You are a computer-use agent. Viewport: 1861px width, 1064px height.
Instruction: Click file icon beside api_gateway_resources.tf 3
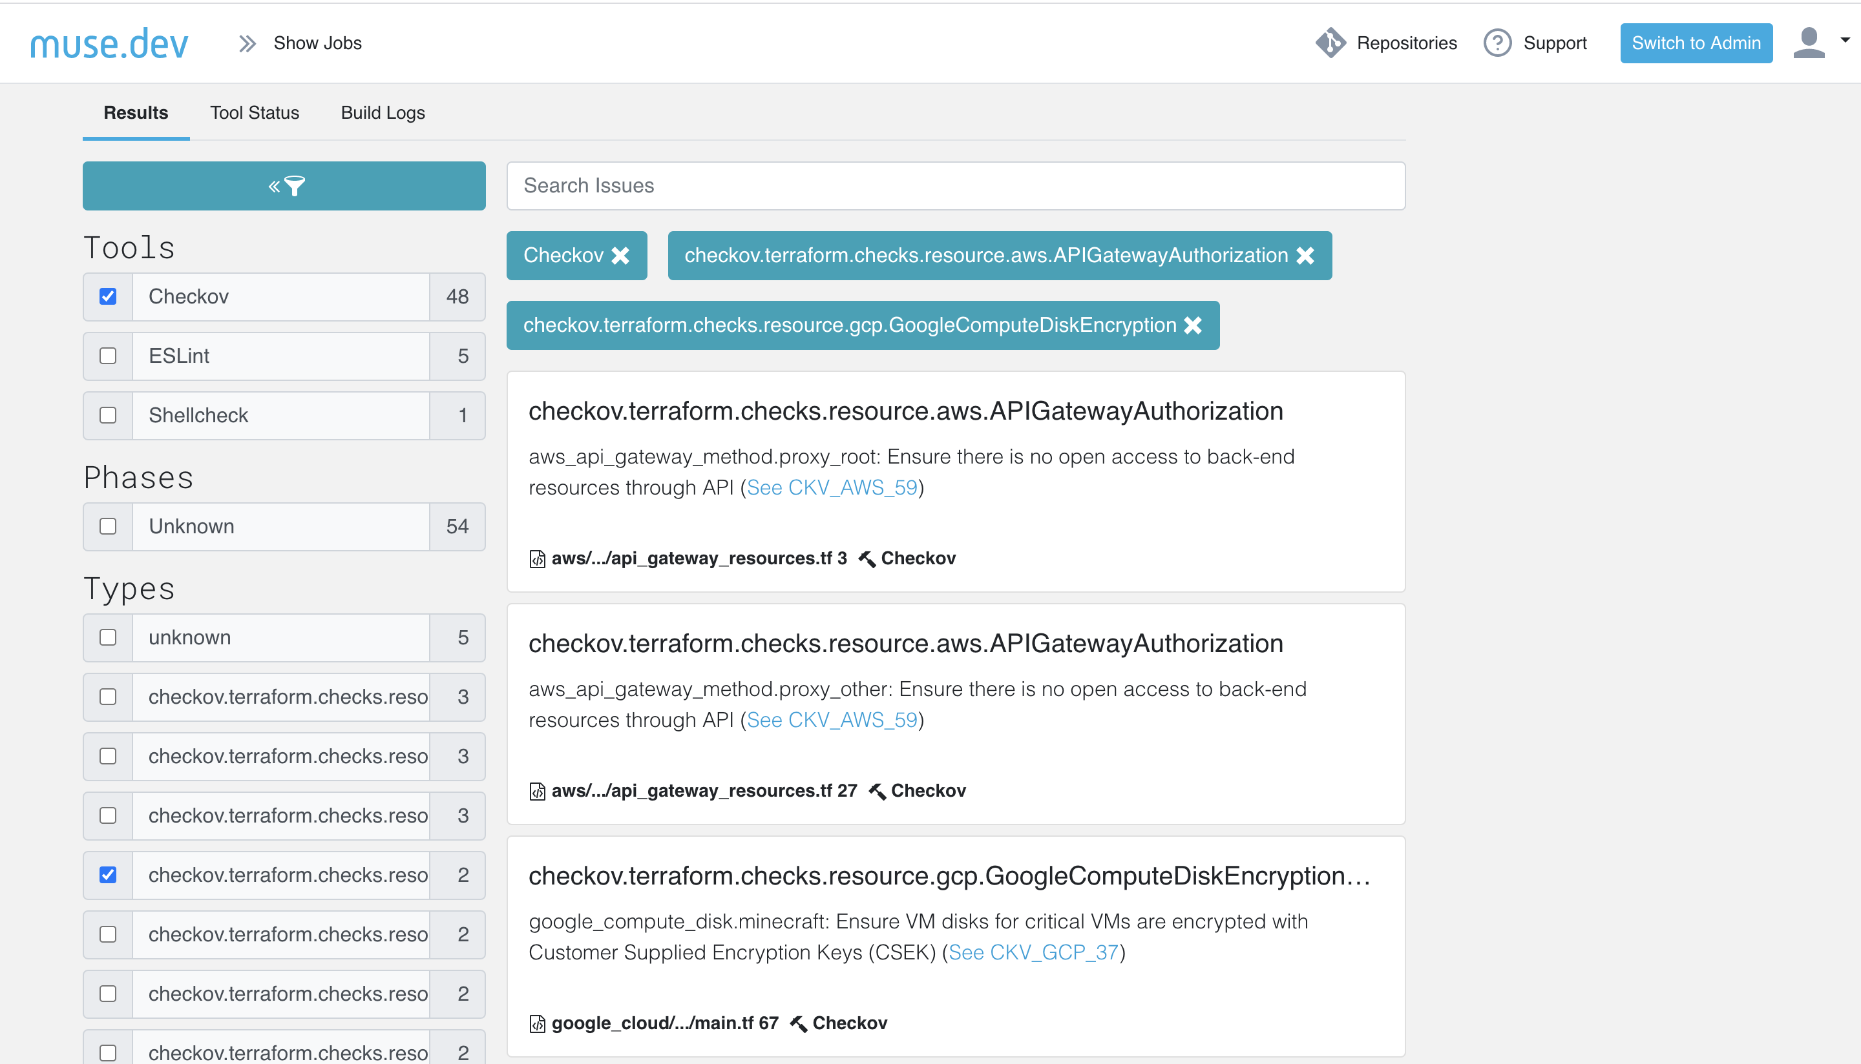538,559
